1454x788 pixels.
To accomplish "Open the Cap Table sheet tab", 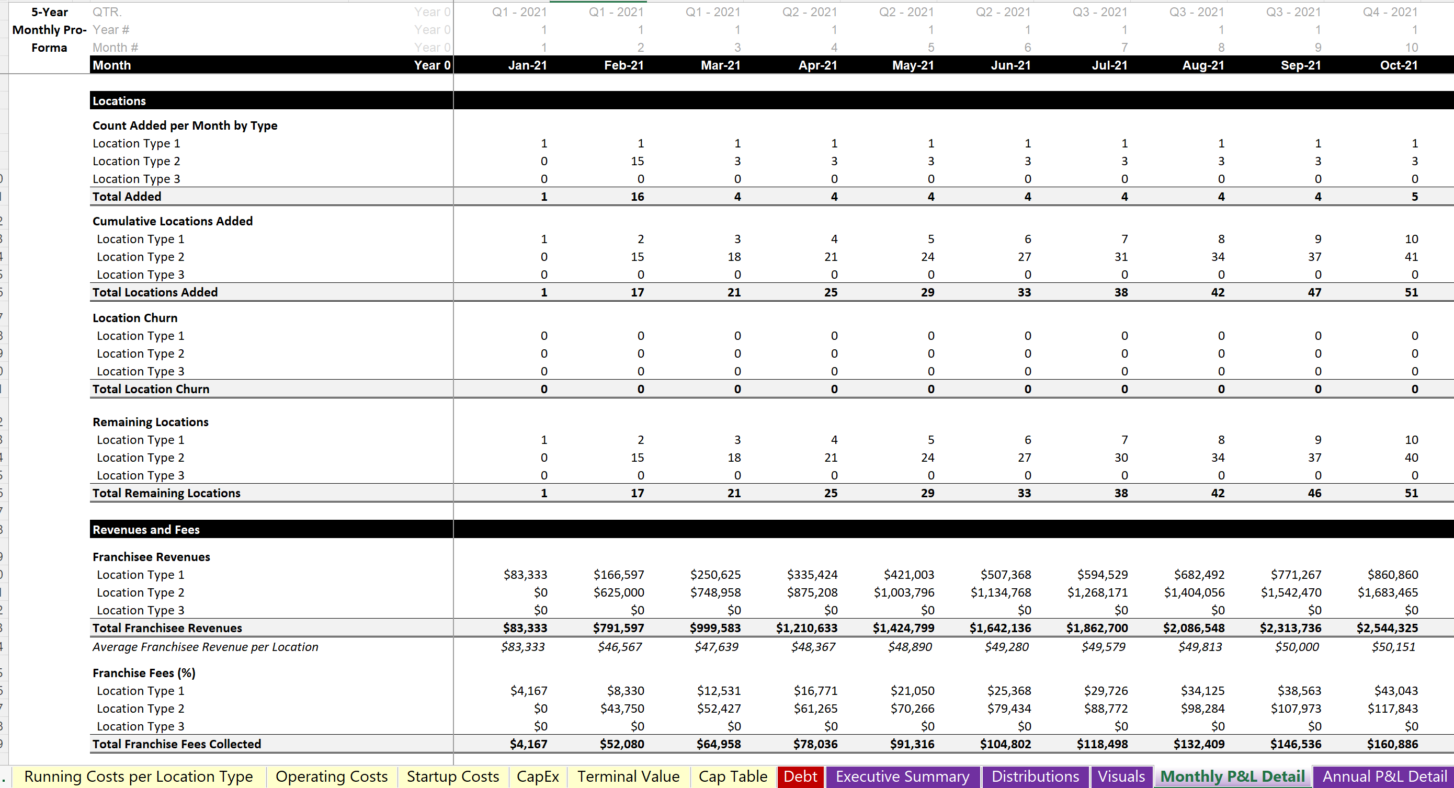I will coord(733,776).
